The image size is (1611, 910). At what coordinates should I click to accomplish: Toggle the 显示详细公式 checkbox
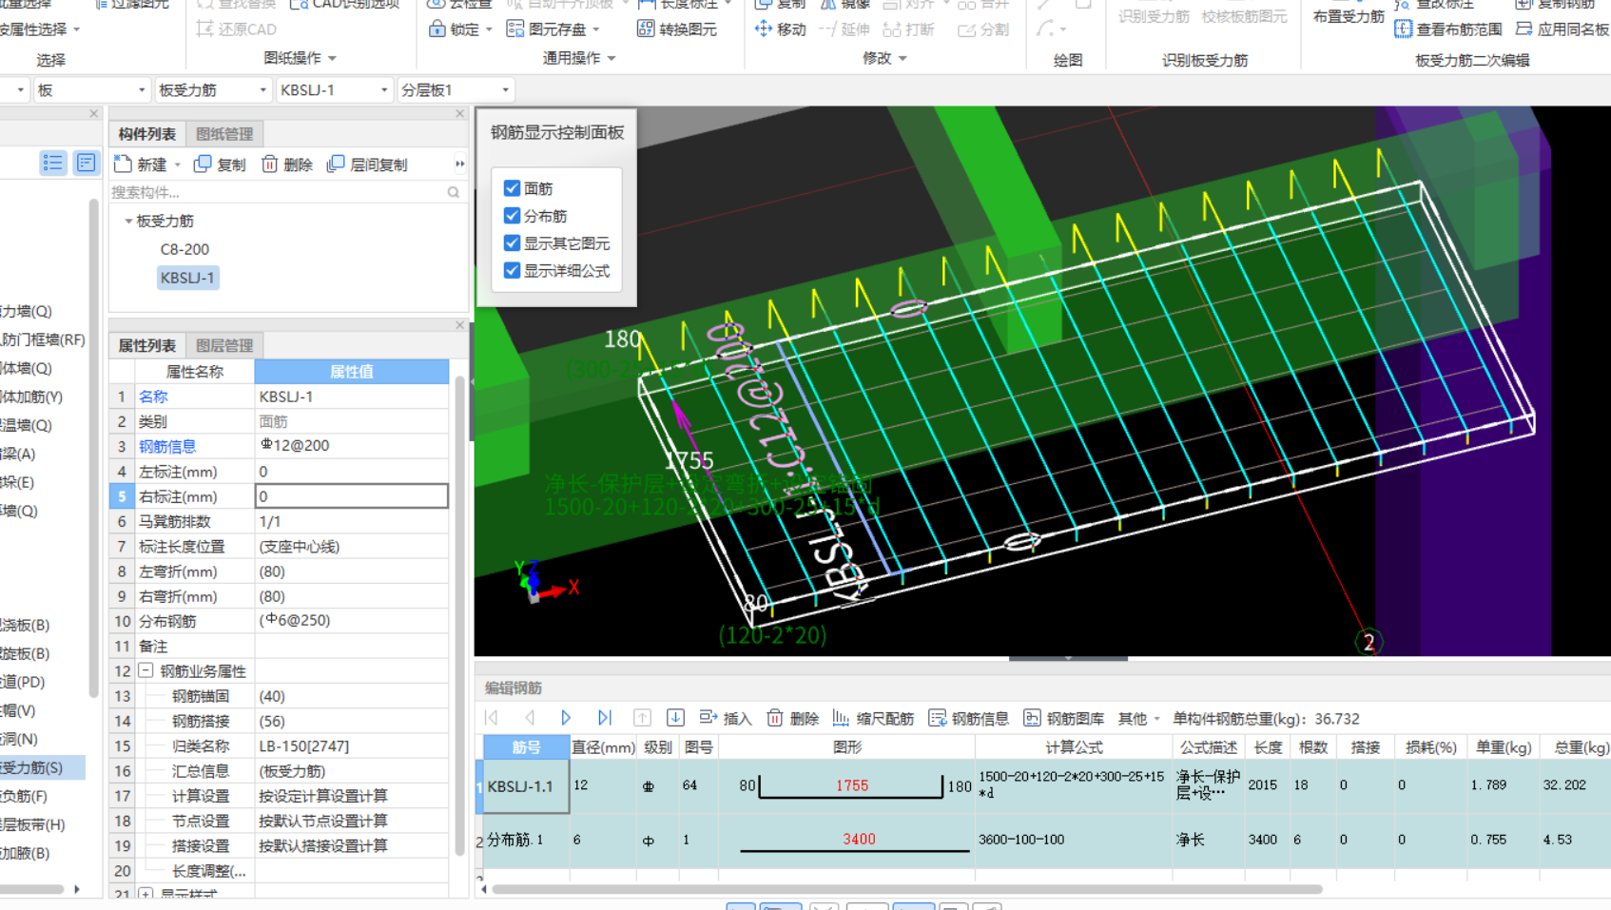(x=512, y=271)
